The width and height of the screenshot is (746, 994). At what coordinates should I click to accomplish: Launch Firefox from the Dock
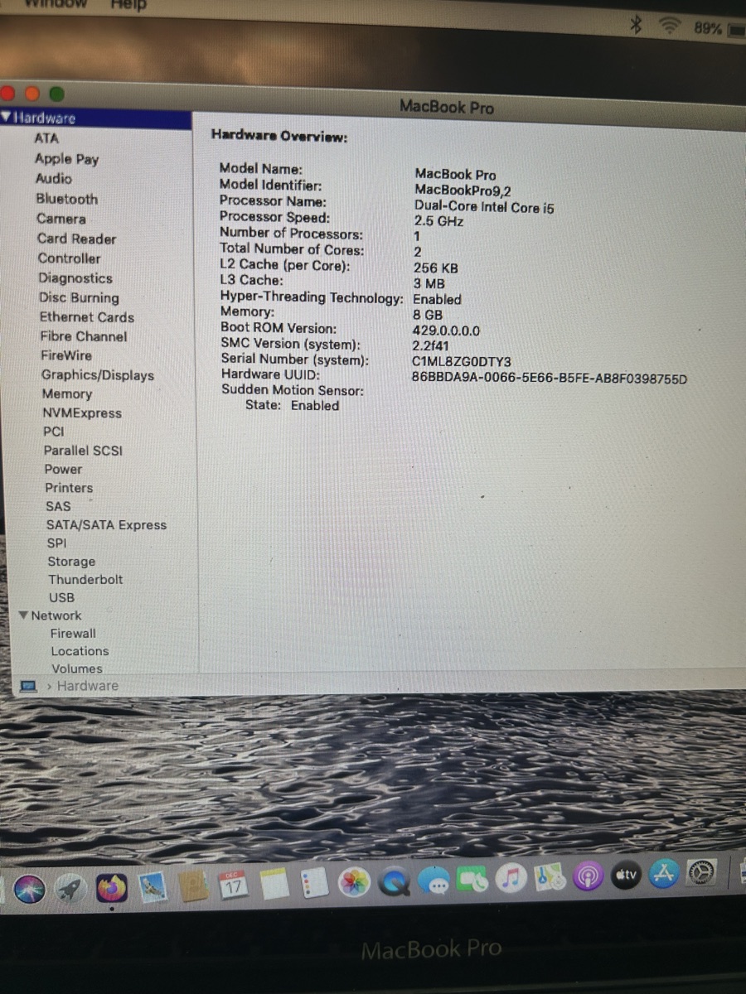point(112,888)
